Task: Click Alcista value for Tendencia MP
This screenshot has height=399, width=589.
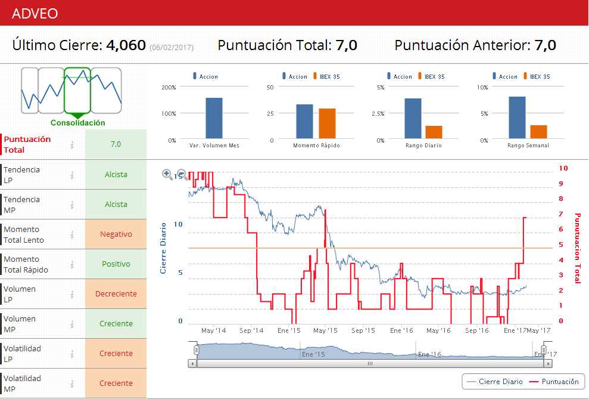Action: [116, 204]
